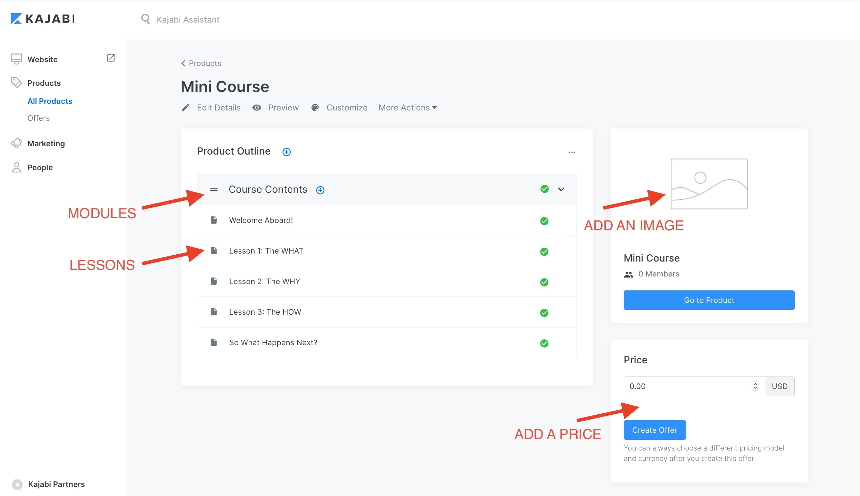Click the Kajabi Assistant search icon
Screen dimensions: 860x496
pos(146,19)
